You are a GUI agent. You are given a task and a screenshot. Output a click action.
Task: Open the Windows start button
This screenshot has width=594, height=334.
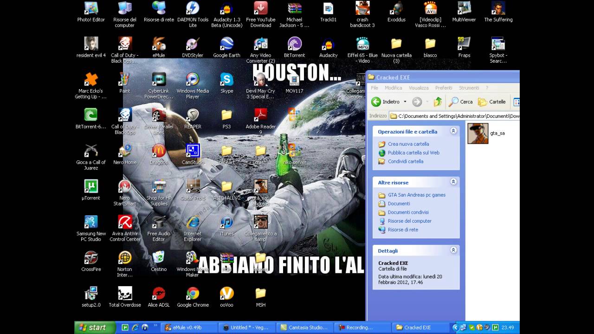click(96, 328)
